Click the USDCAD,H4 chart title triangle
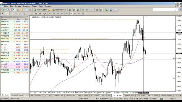 31,17
